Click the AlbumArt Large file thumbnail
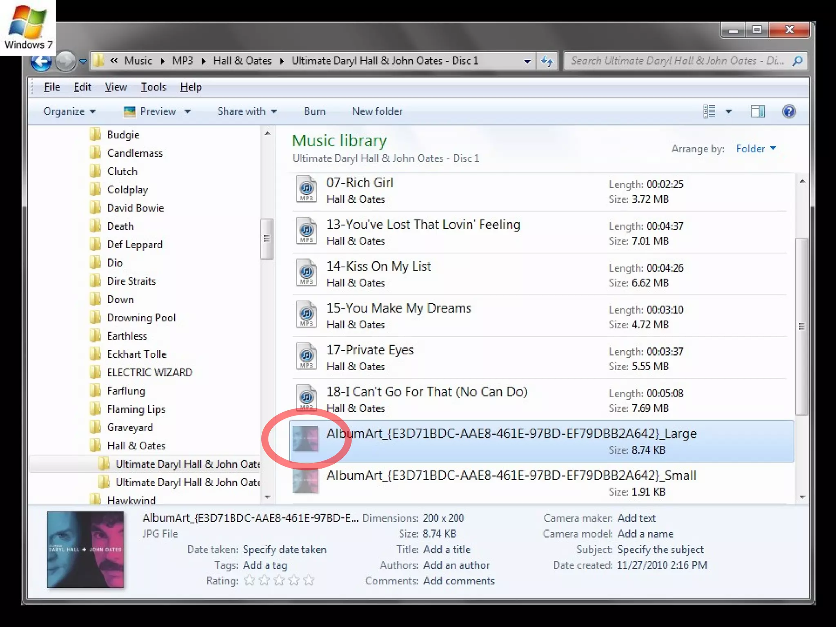The height and width of the screenshot is (627, 836). click(x=305, y=439)
